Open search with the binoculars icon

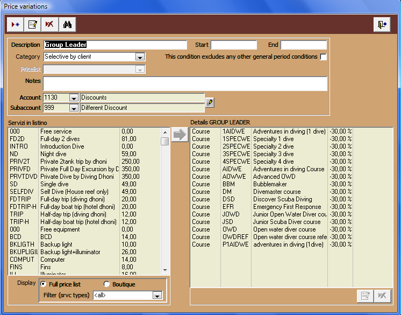(67, 24)
